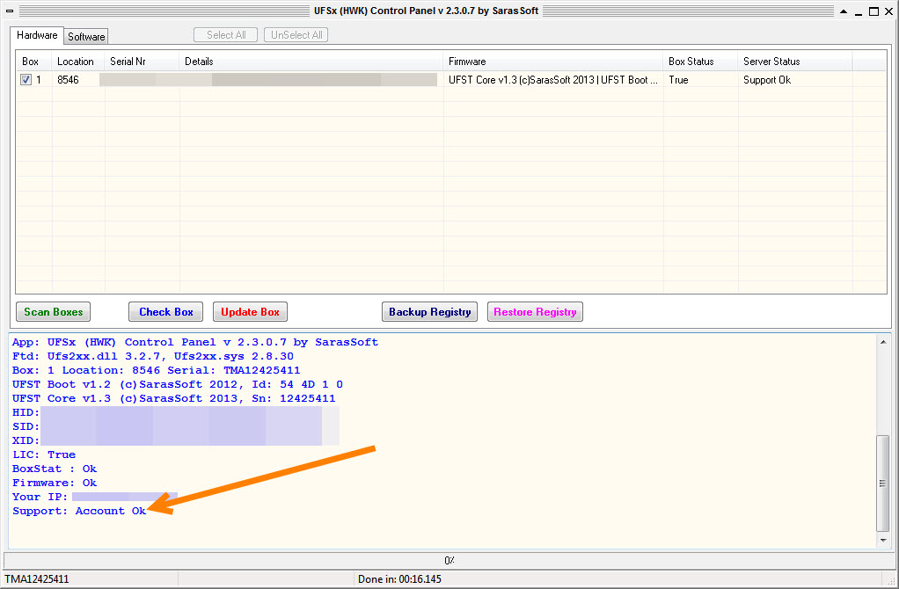Click the UnSelect All button
Image resolution: width=899 pixels, height=589 pixels.
(x=296, y=35)
